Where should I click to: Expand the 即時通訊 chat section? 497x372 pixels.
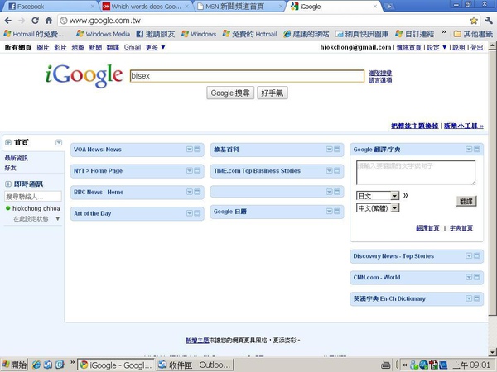[x=8, y=184]
